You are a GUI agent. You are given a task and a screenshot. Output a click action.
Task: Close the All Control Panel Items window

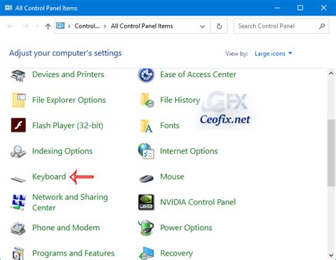click(323, 8)
